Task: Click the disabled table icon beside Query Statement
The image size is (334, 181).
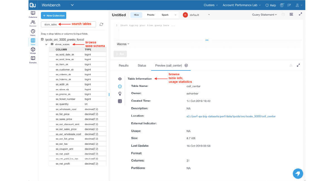Action: pos(283,14)
